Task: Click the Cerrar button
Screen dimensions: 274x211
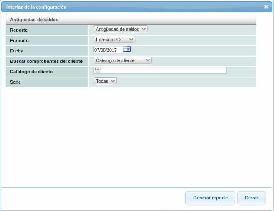Action: pyautogui.click(x=251, y=198)
